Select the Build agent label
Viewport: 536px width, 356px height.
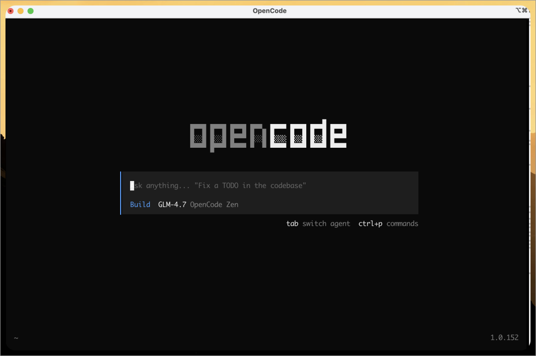click(140, 204)
